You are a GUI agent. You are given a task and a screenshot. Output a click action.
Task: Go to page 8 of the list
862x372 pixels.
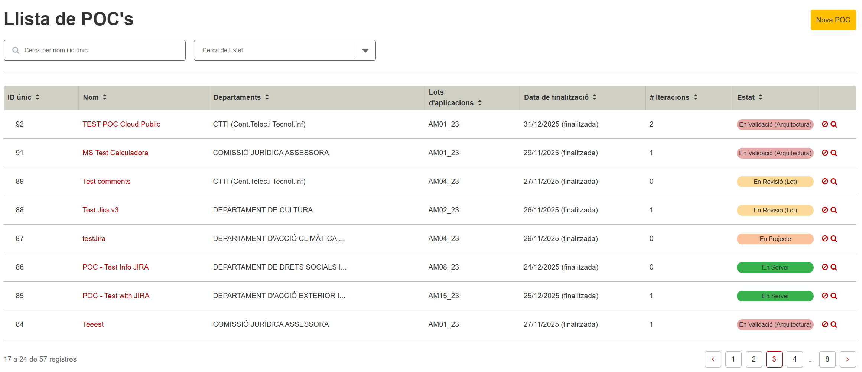pos(827,359)
